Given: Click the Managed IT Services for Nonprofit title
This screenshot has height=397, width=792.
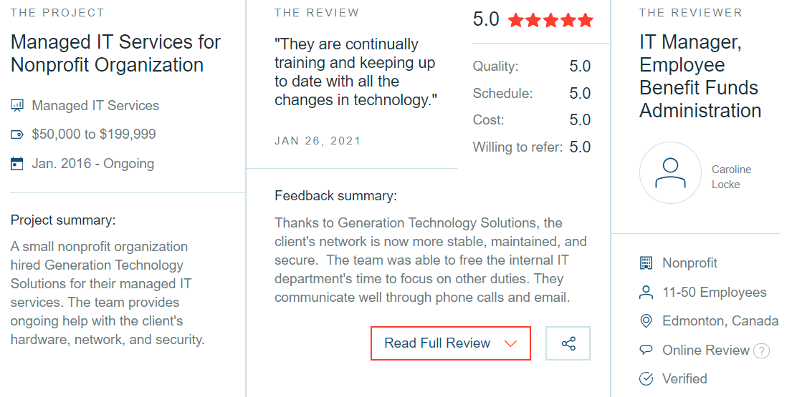Looking at the screenshot, I should pos(115,54).
